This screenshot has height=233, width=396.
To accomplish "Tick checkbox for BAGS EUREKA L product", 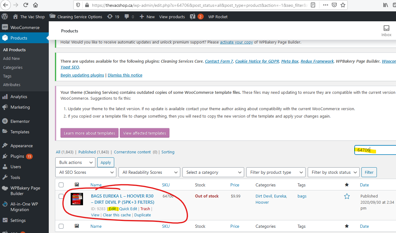I will 61,196.
